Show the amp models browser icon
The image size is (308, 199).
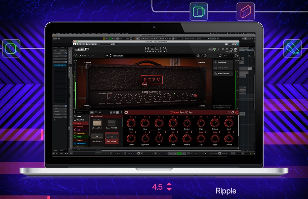(92, 112)
